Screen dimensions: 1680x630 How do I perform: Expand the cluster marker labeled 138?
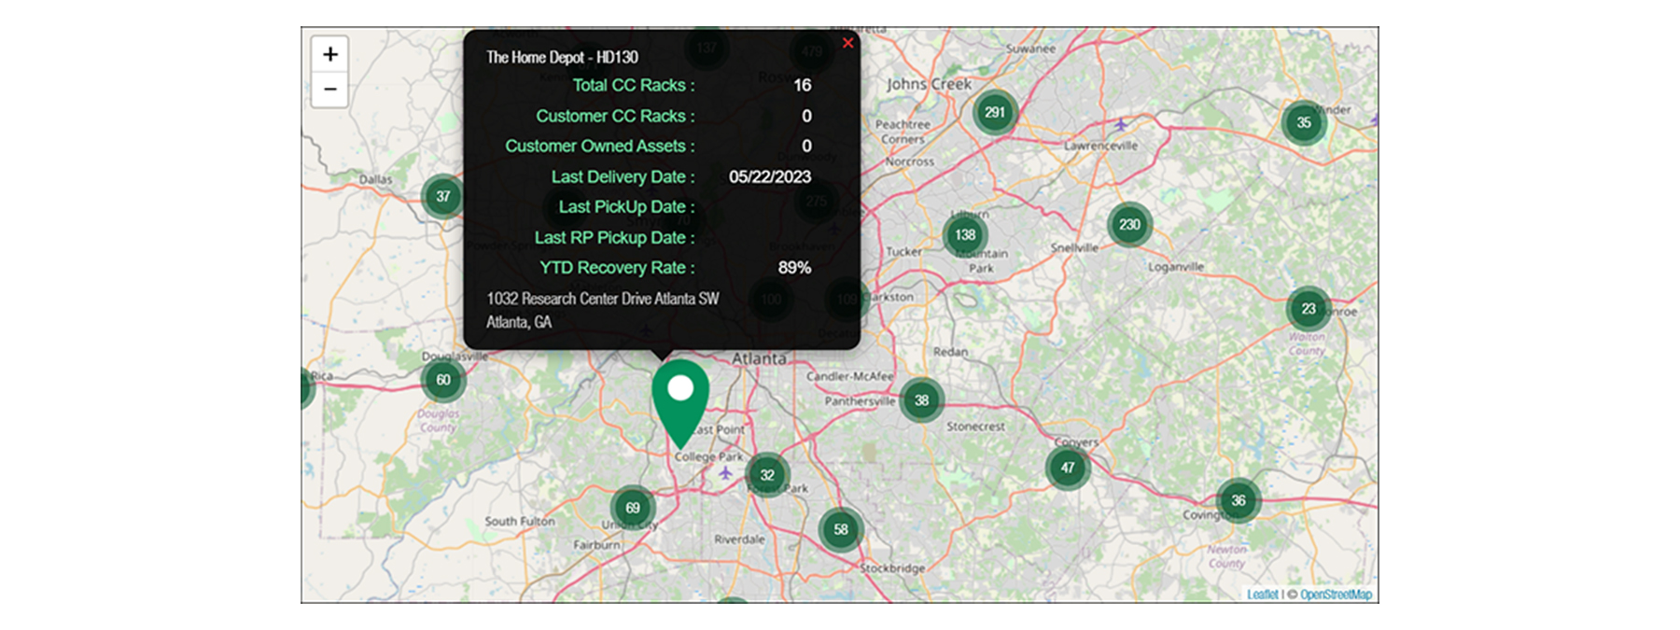tap(965, 235)
